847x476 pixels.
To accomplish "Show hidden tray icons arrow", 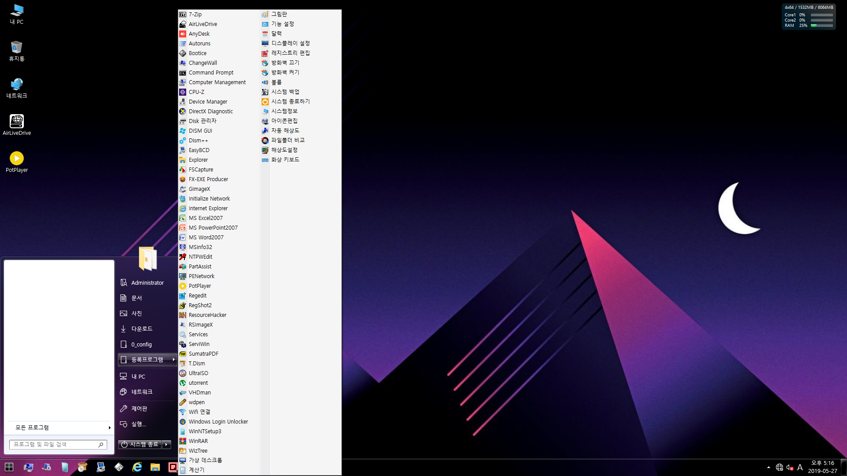I will point(768,468).
